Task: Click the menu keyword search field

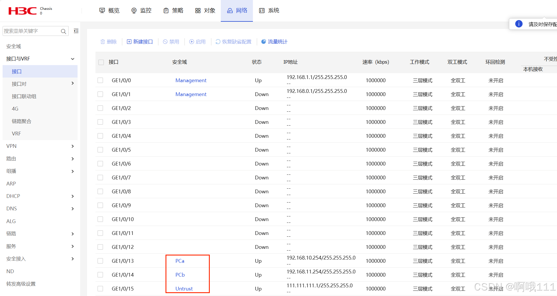Action: point(32,31)
